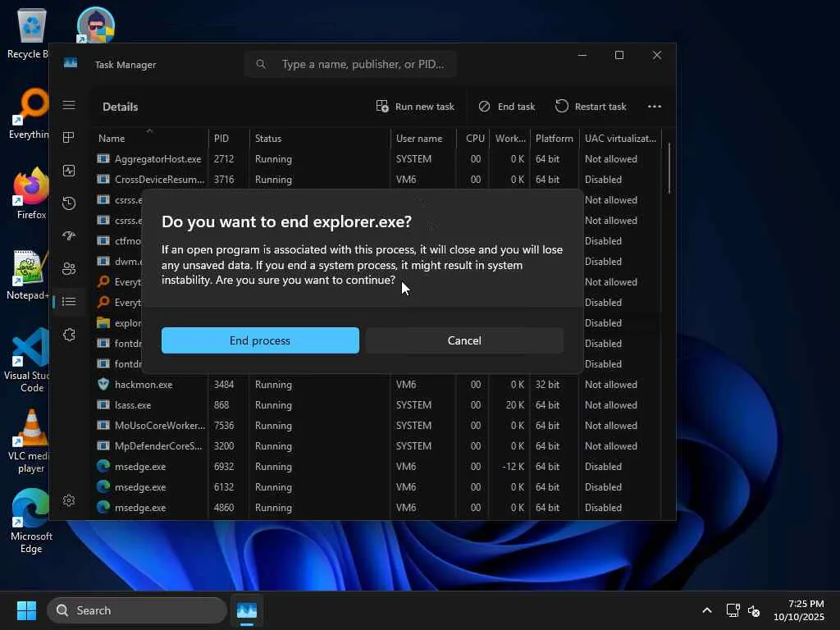This screenshot has height=630, width=840.
Task: Open the clock showing 7:25 PM
Action: coord(799,610)
